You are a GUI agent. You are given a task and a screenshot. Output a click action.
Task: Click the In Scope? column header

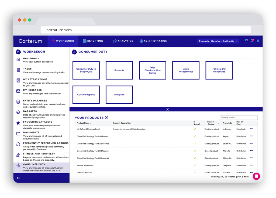point(197,123)
